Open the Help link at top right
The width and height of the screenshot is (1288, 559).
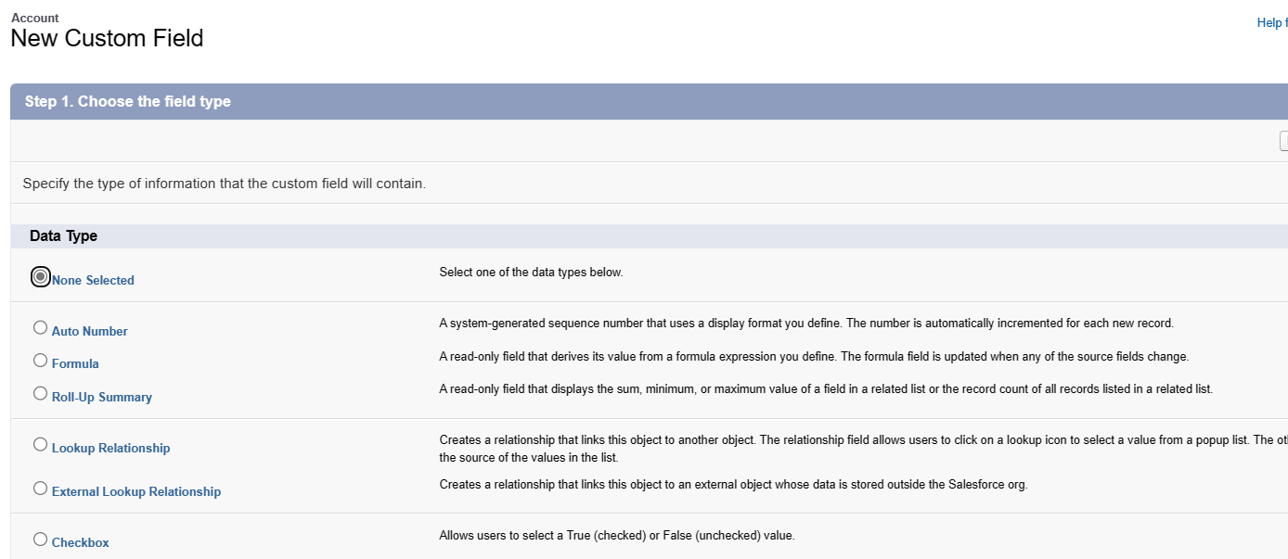1271,23
